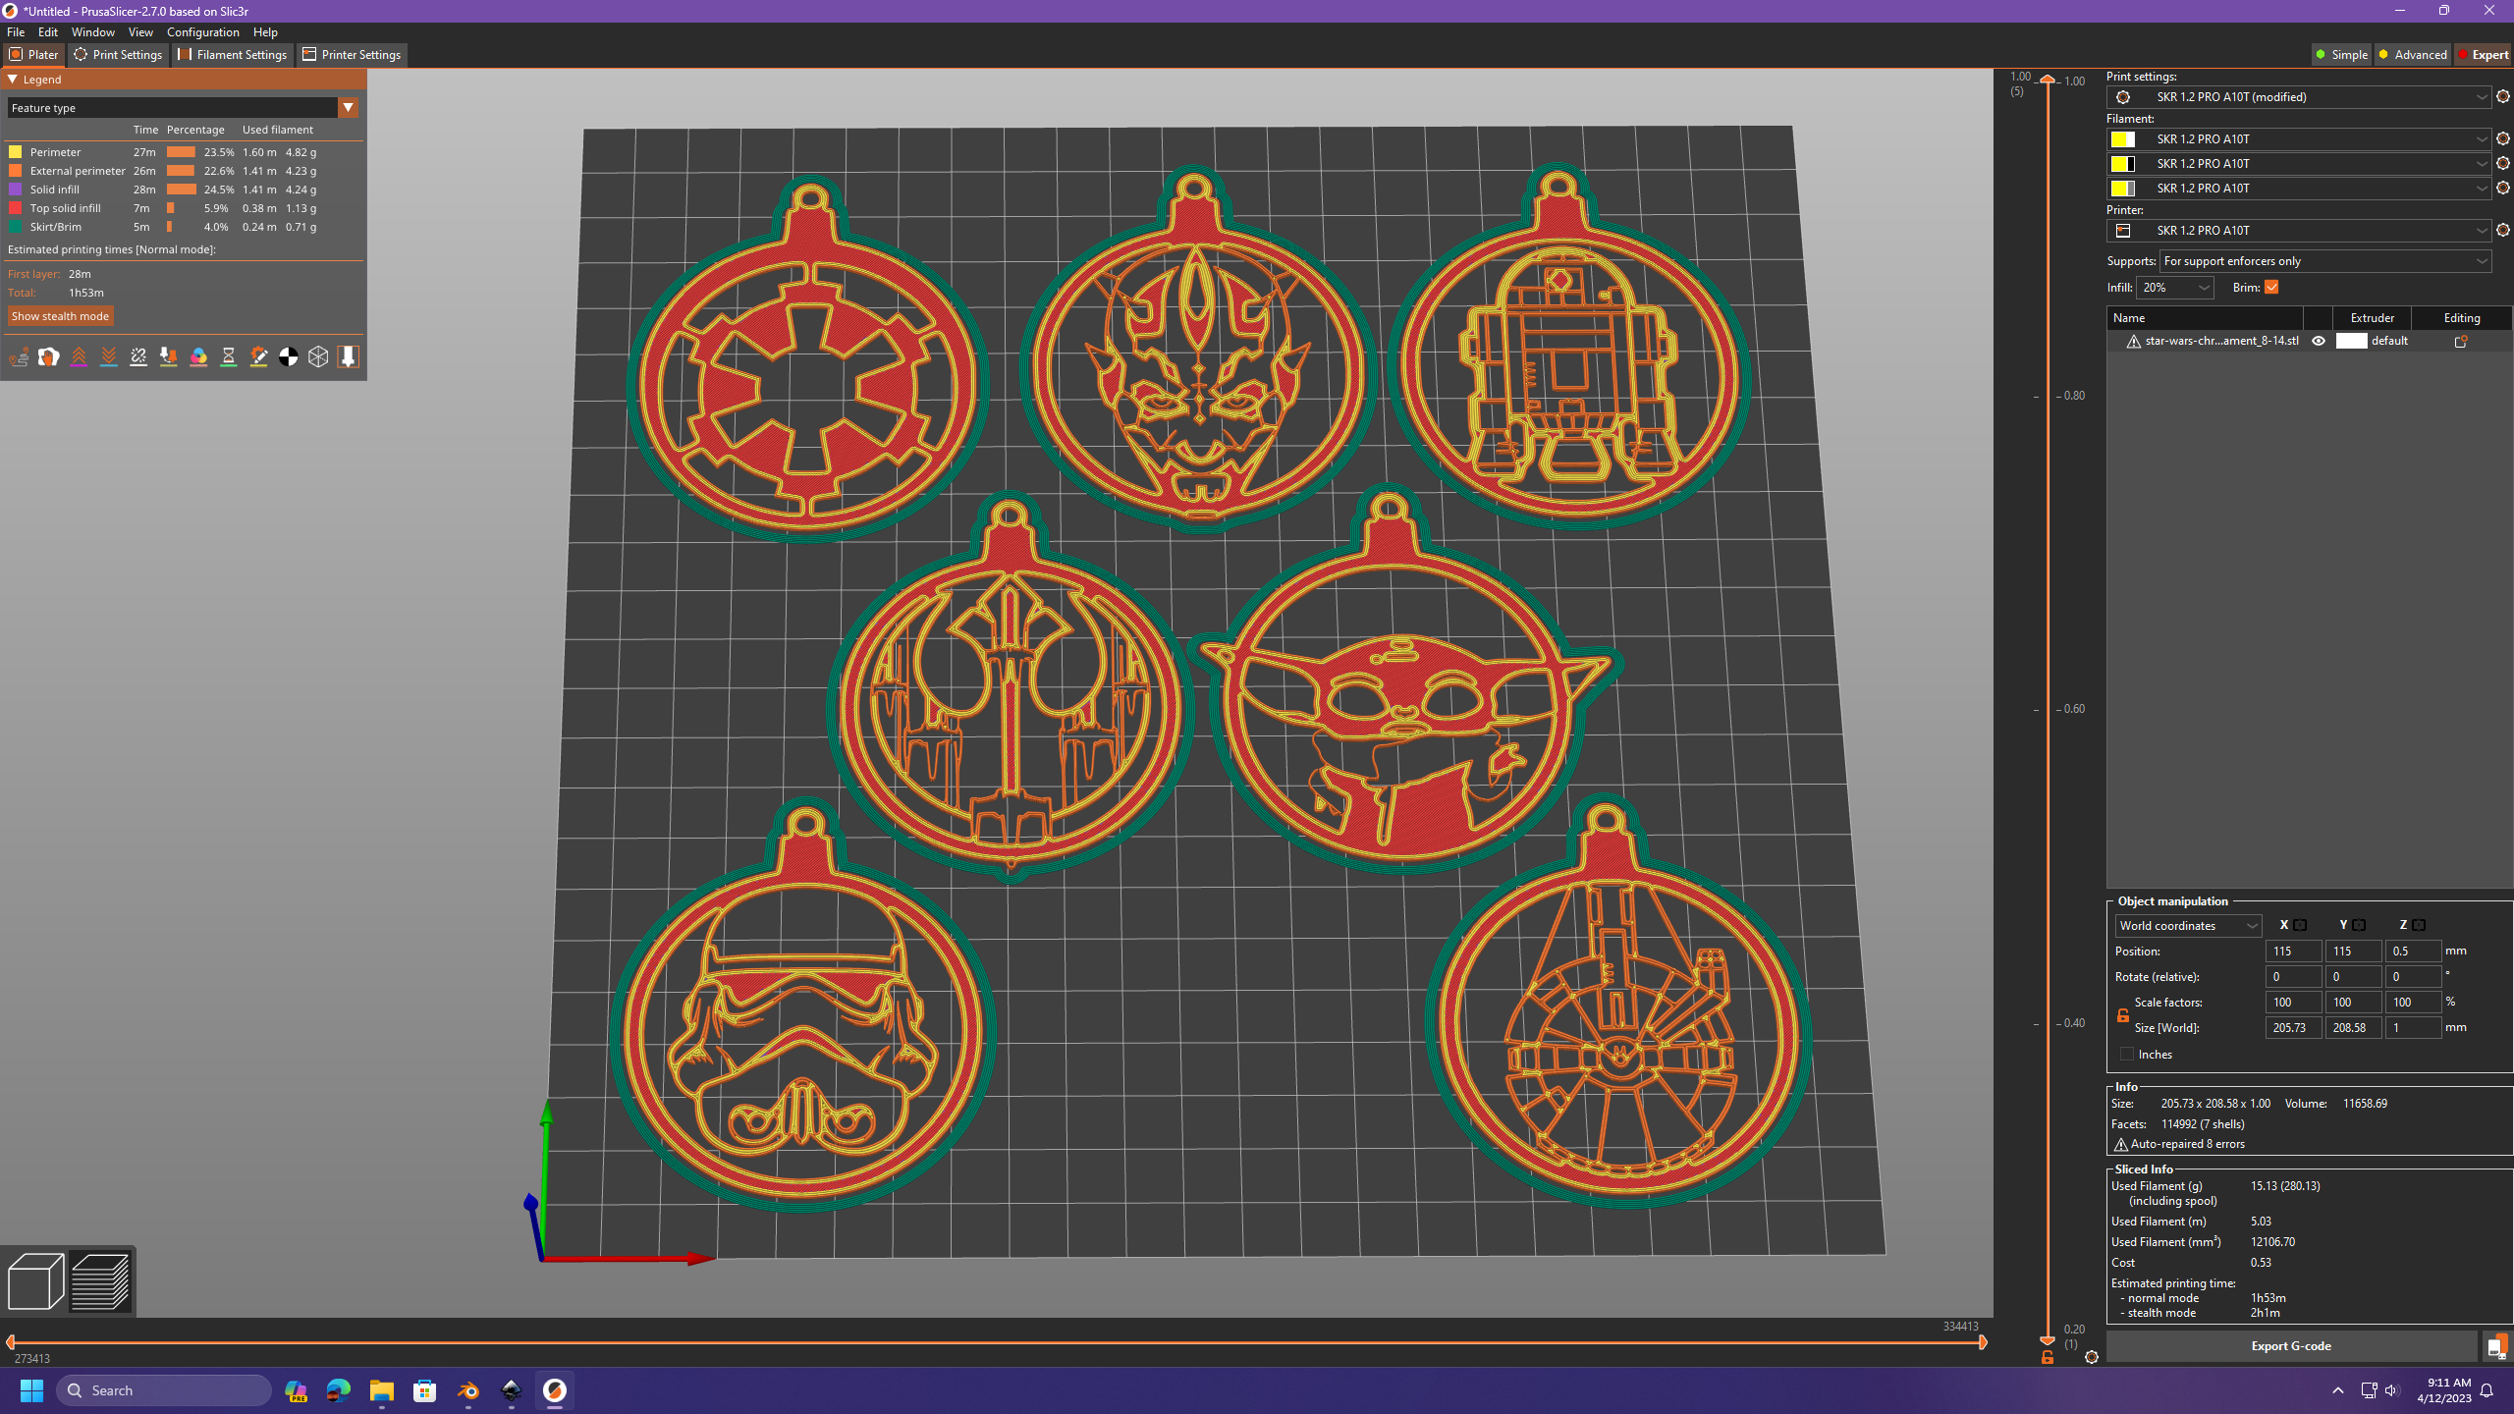2514x1414 pixels.
Task: Open Feature type view dropdown
Action: [x=183, y=107]
